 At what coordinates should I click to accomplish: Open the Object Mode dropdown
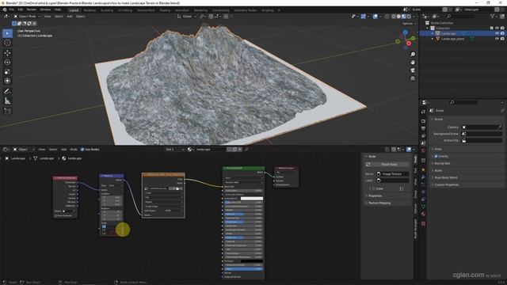point(27,16)
